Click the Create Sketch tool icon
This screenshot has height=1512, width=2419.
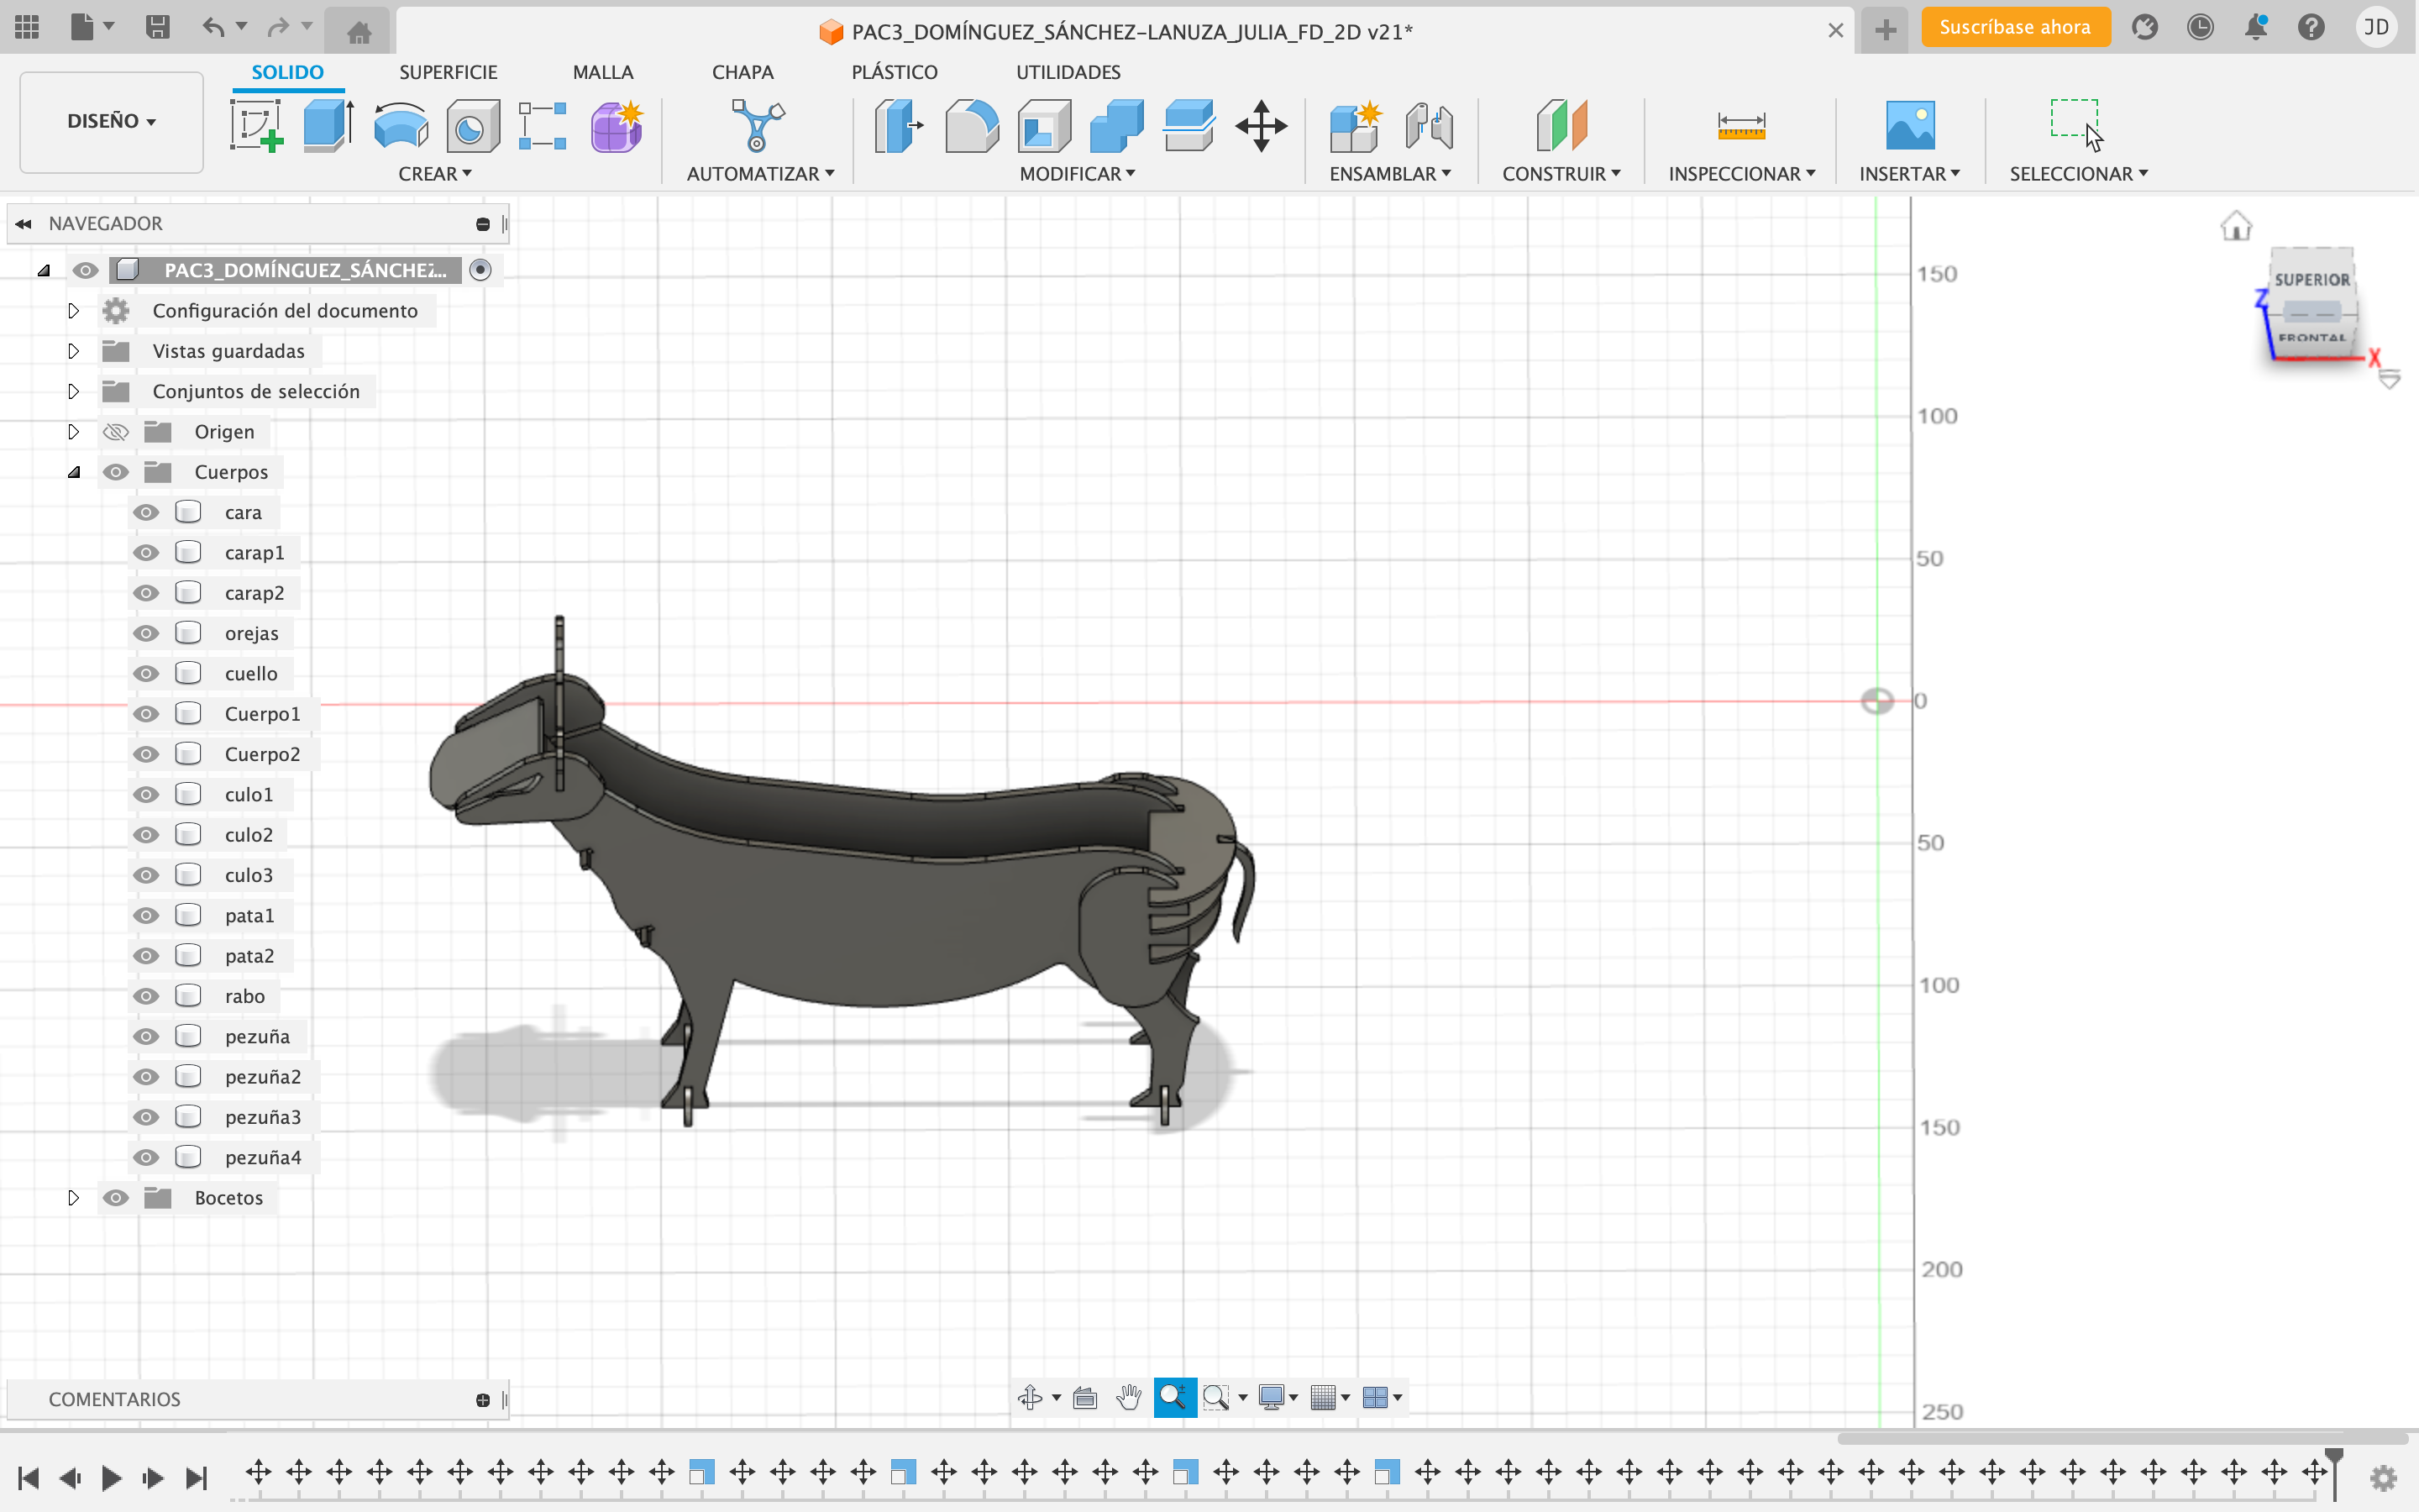pos(256,126)
